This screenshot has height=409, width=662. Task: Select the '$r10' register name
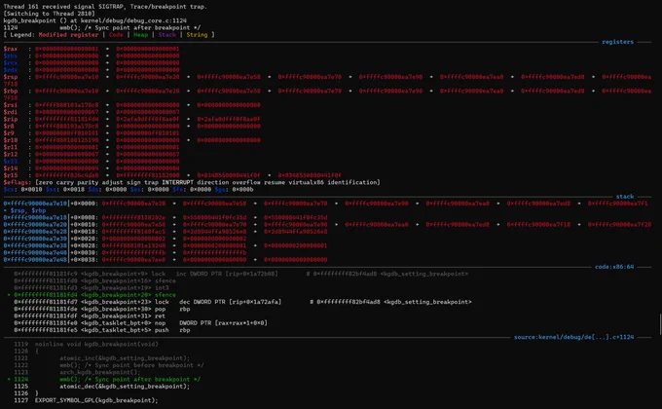pos(11,140)
